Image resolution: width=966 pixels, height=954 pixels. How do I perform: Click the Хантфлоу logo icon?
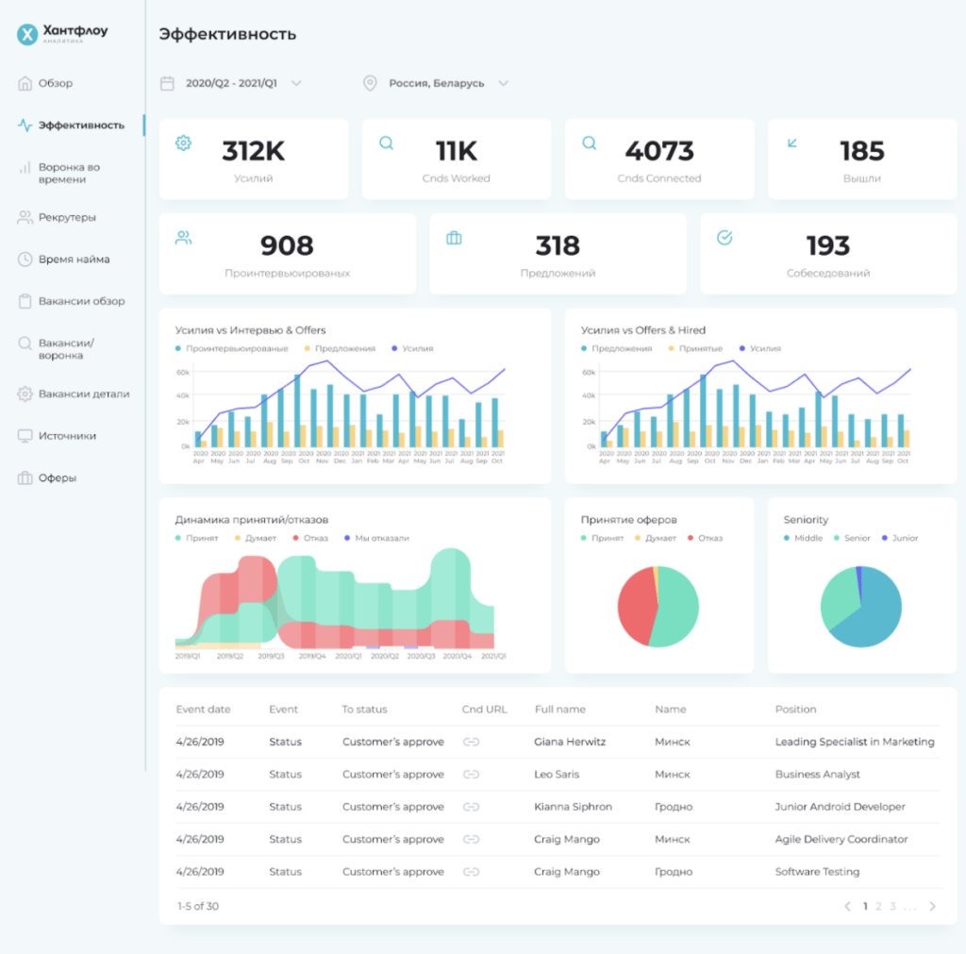coord(28,34)
